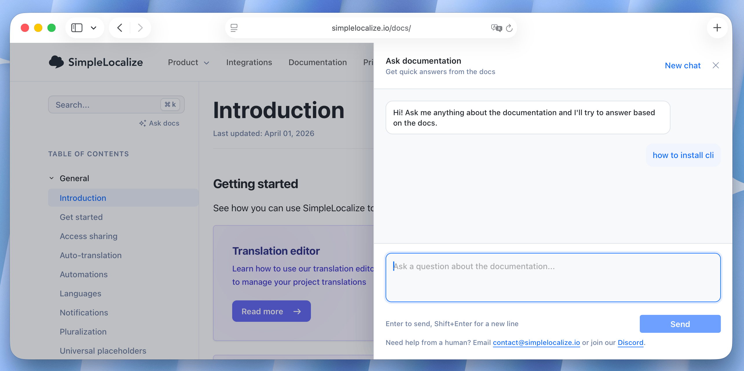Screen dimensions: 744x371
Task: Toggle the Safari sidebar icon
Action: 77,28
